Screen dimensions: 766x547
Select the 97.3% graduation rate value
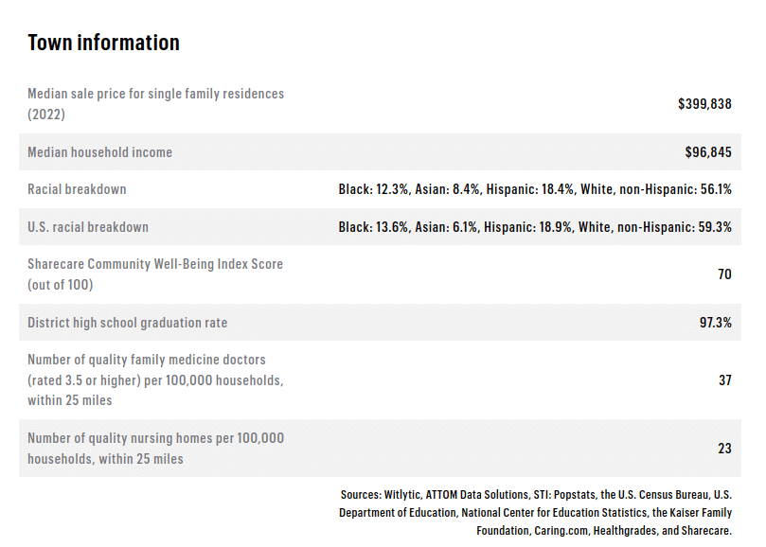pyautogui.click(x=715, y=323)
